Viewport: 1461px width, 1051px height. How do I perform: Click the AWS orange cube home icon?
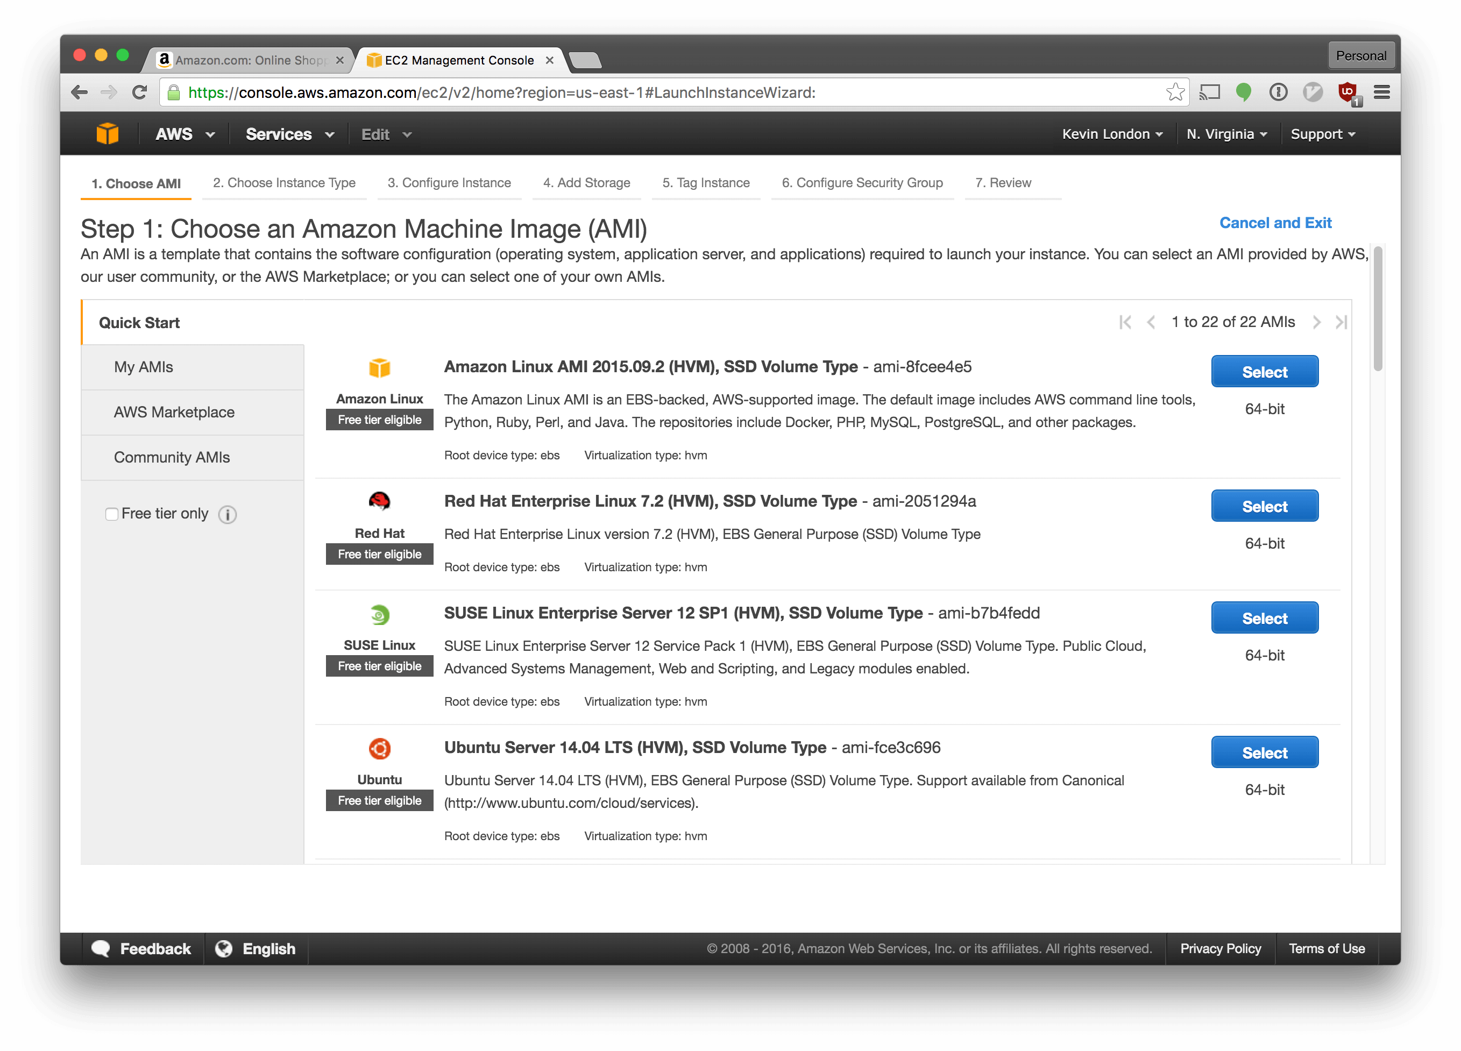[108, 134]
